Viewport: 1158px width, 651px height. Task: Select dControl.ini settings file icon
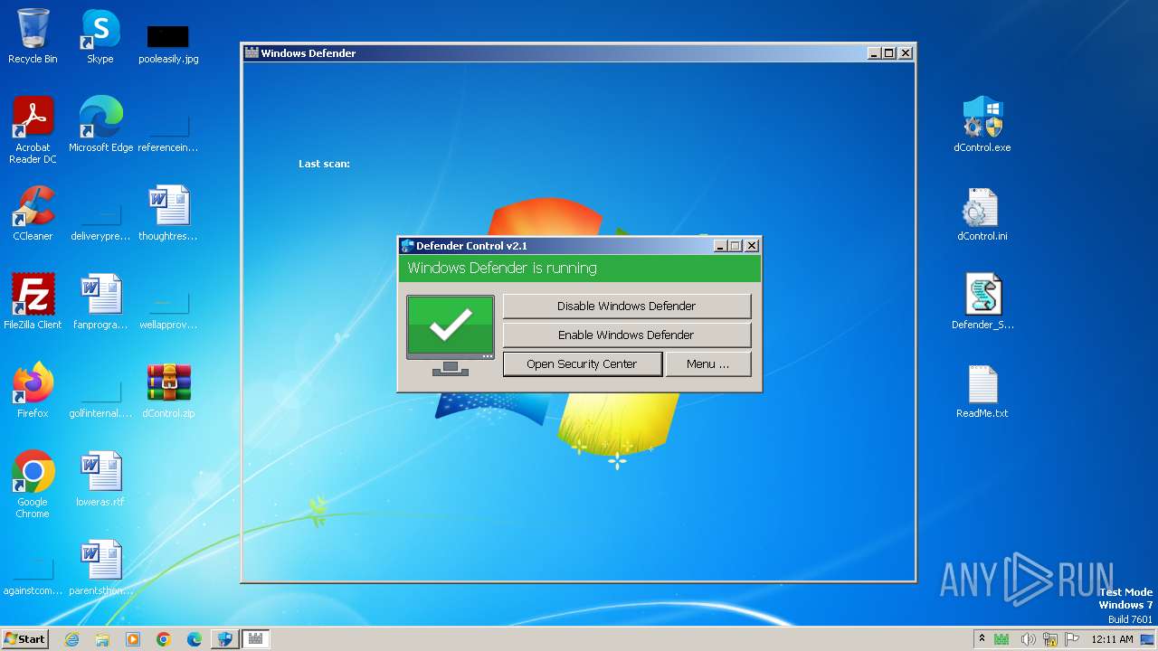[982, 213]
